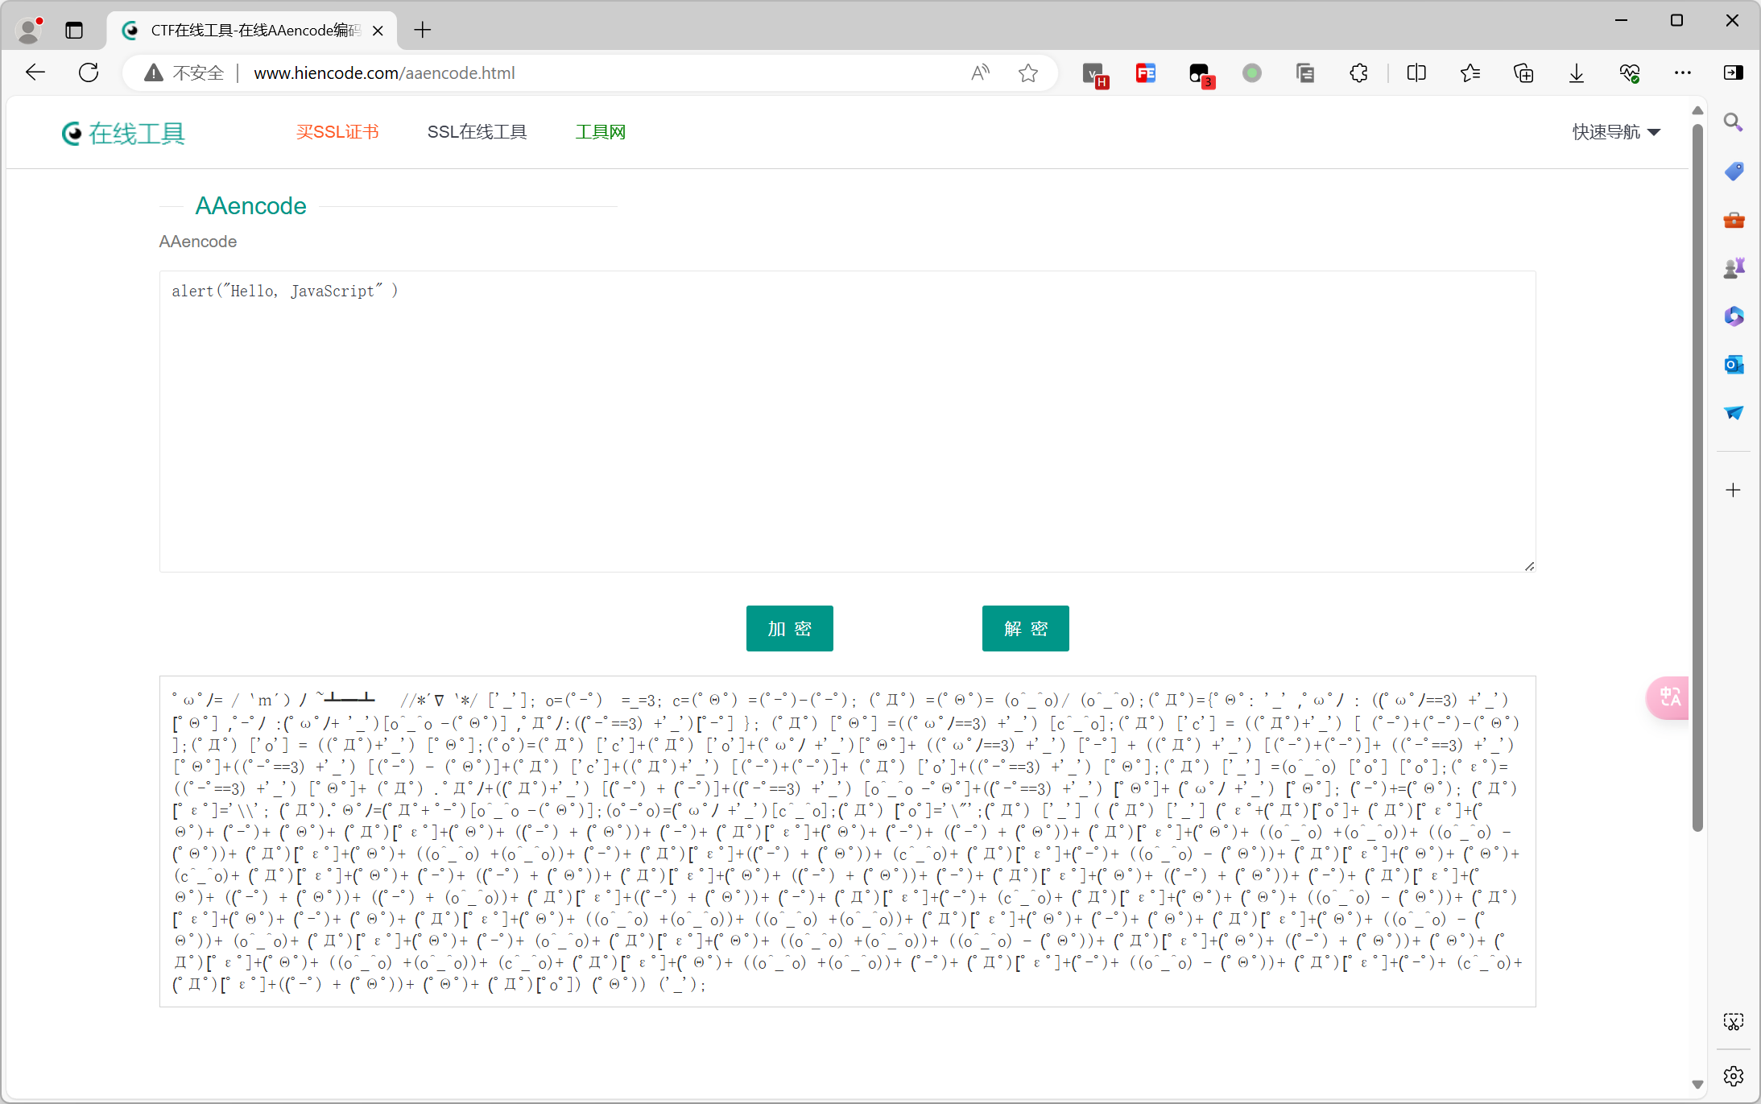Open the browser settings ellipsis menu
This screenshot has height=1104, width=1761.
(x=1683, y=72)
